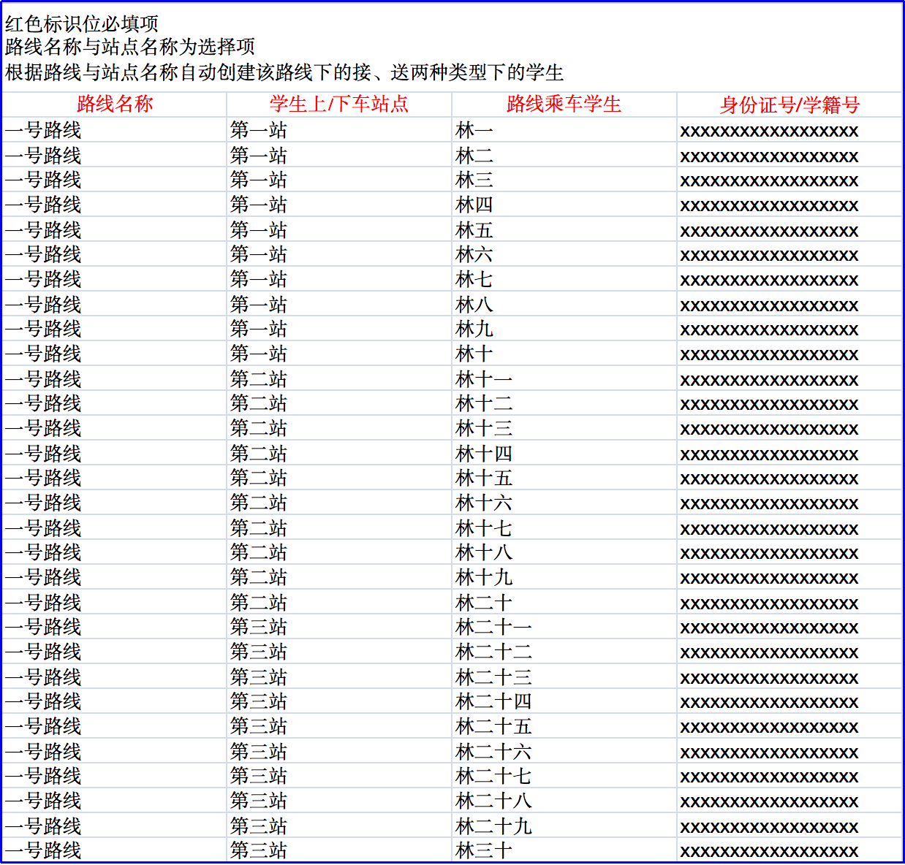Image resolution: width=905 pixels, height=865 pixels.
Task: Click 一号路线 in 林十八's row
Action: (x=115, y=552)
